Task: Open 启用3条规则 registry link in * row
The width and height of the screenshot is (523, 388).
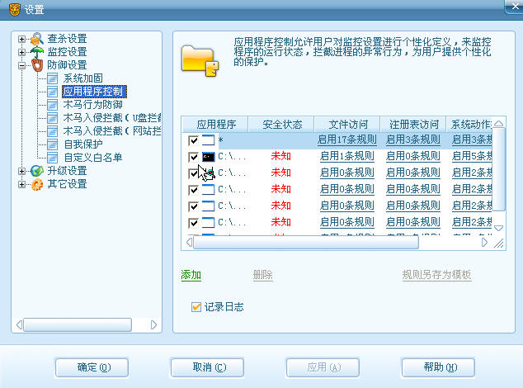Action: (x=413, y=140)
